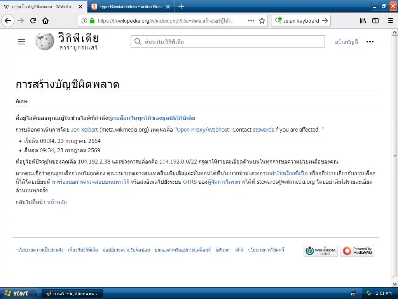Open the Jon Kolbert user link
Image resolution: width=398 pixels, height=299 pixels.
click(x=84, y=130)
